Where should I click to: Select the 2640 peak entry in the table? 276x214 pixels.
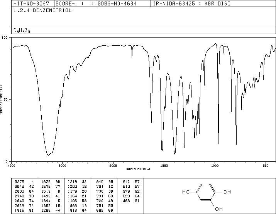[x=24, y=201]
